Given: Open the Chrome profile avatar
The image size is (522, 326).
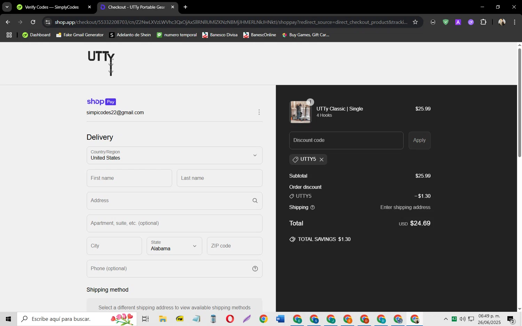Looking at the screenshot, I should (502, 22).
